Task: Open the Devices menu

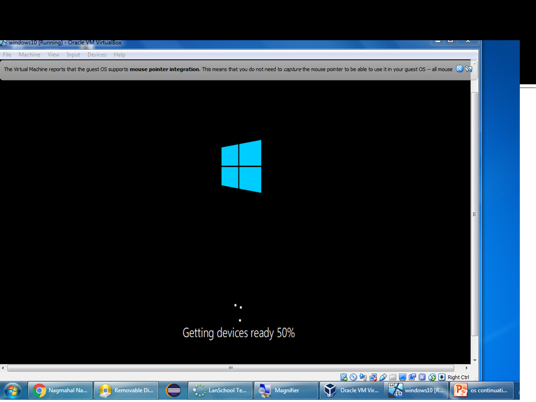Action: coord(97,54)
